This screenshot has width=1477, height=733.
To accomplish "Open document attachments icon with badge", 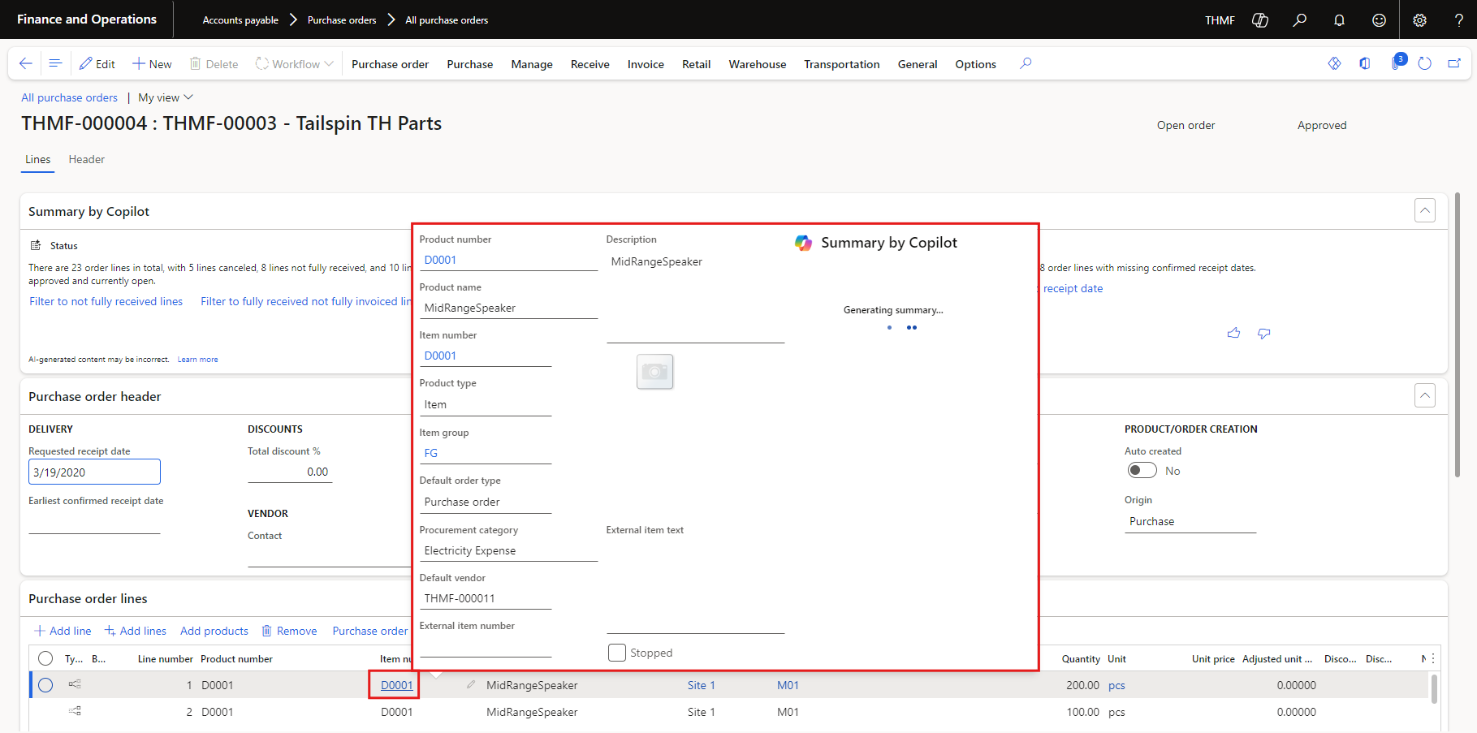I will coord(1397,63).
